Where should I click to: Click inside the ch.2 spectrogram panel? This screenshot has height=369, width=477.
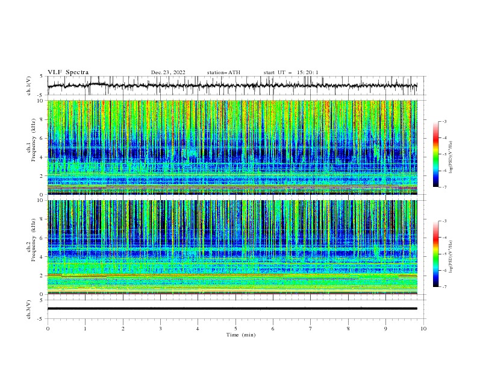click(x=232, y=247)
